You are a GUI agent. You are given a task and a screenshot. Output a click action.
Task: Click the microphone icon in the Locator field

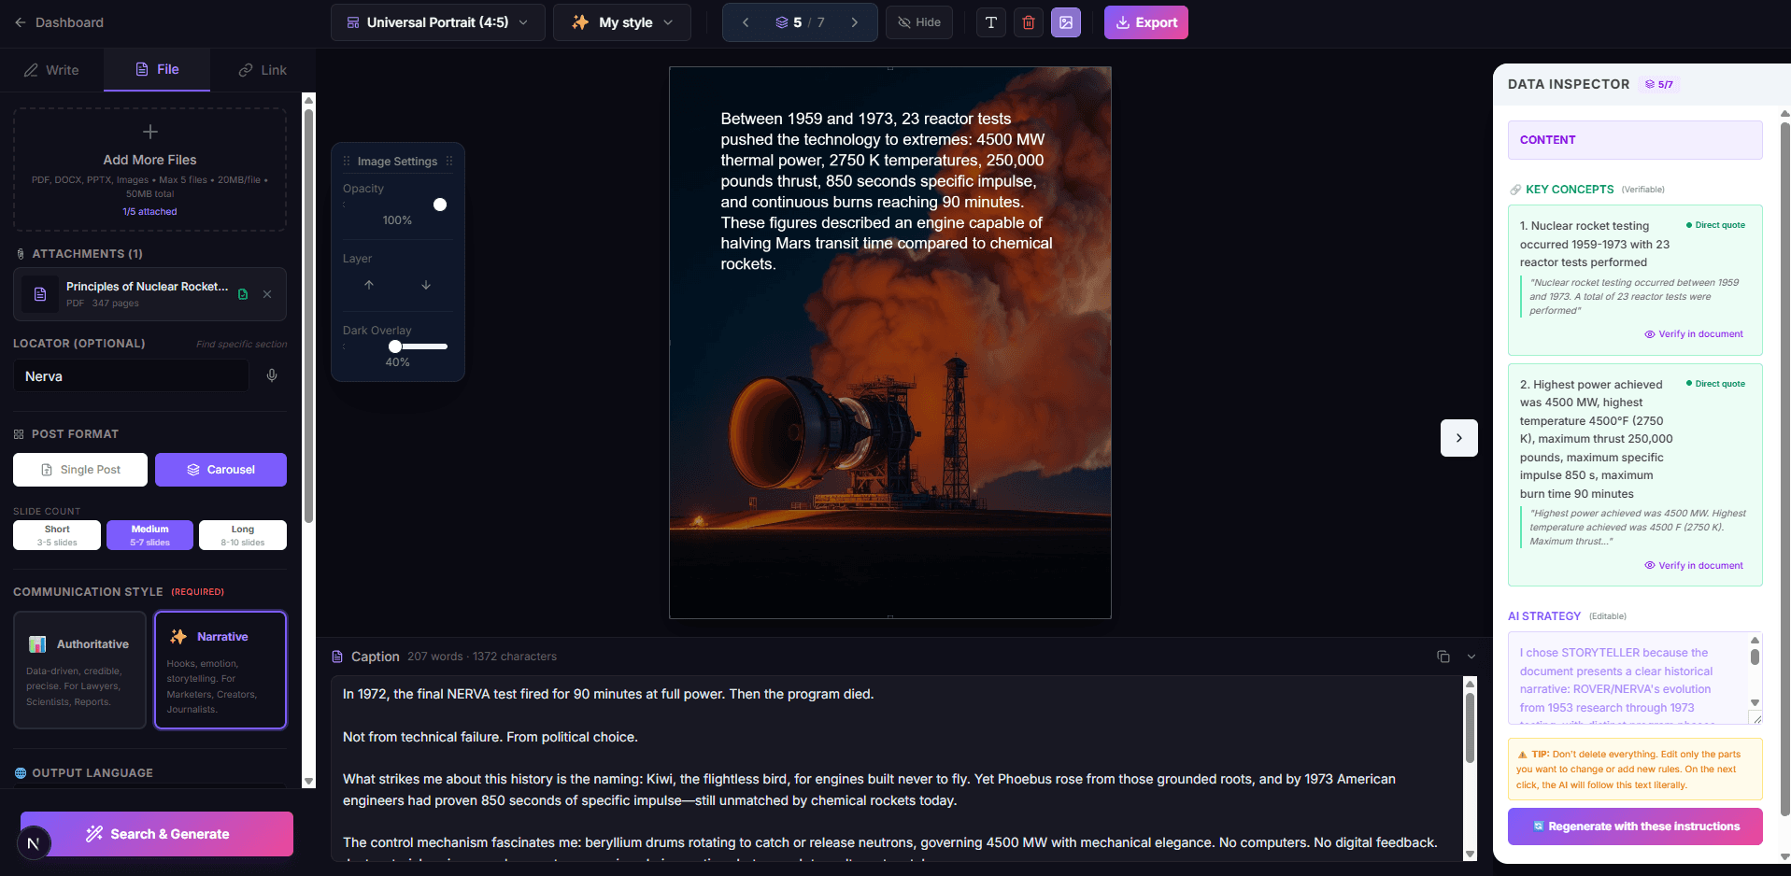coord(271,375)
